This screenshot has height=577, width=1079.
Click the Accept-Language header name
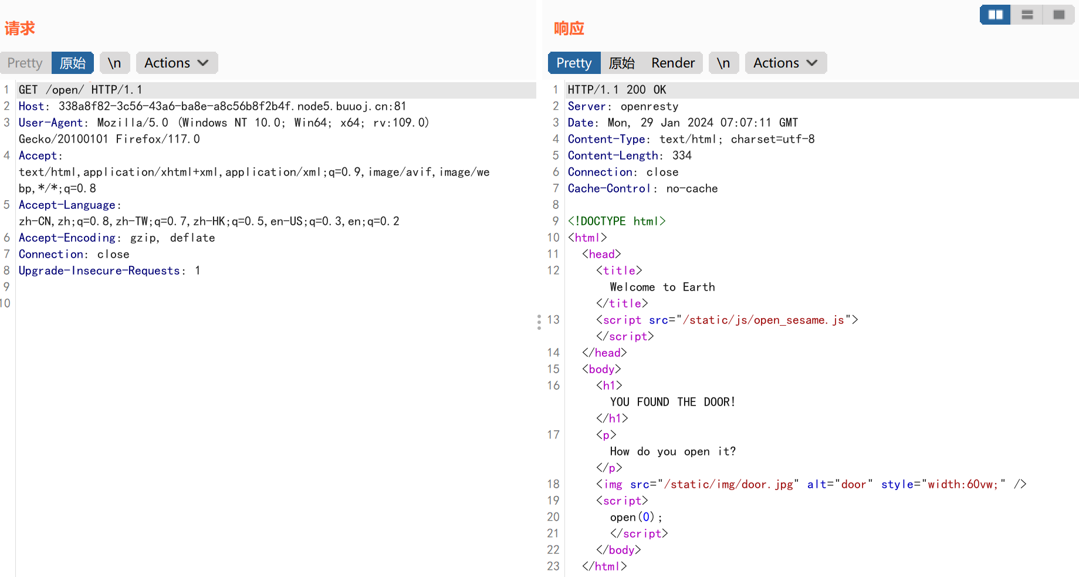click(67, 205)
